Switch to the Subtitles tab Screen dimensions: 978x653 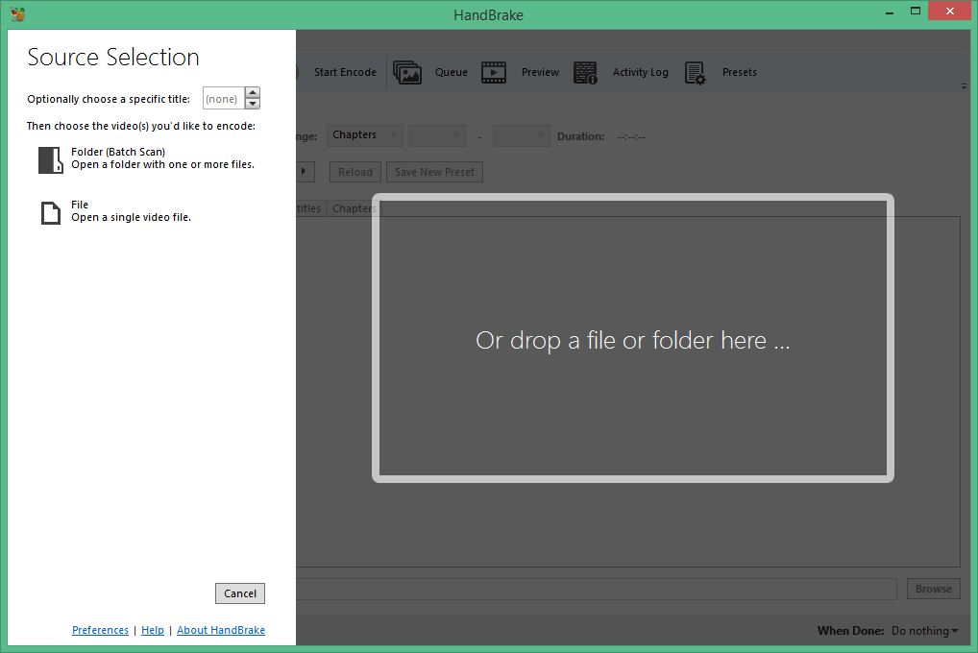(x=308, y=208)
